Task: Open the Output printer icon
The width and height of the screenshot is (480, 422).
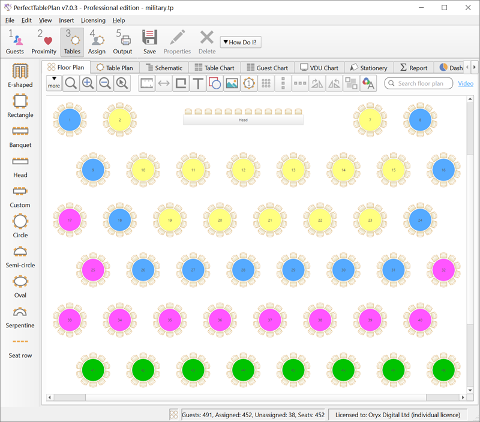Action: click(x=122, y=42)
